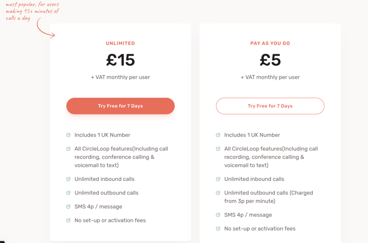Click the filled Try Free button under Unlimited

pyautogui.click(x=120, y=106)
